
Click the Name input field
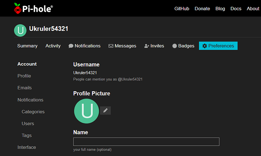[146, 142]
